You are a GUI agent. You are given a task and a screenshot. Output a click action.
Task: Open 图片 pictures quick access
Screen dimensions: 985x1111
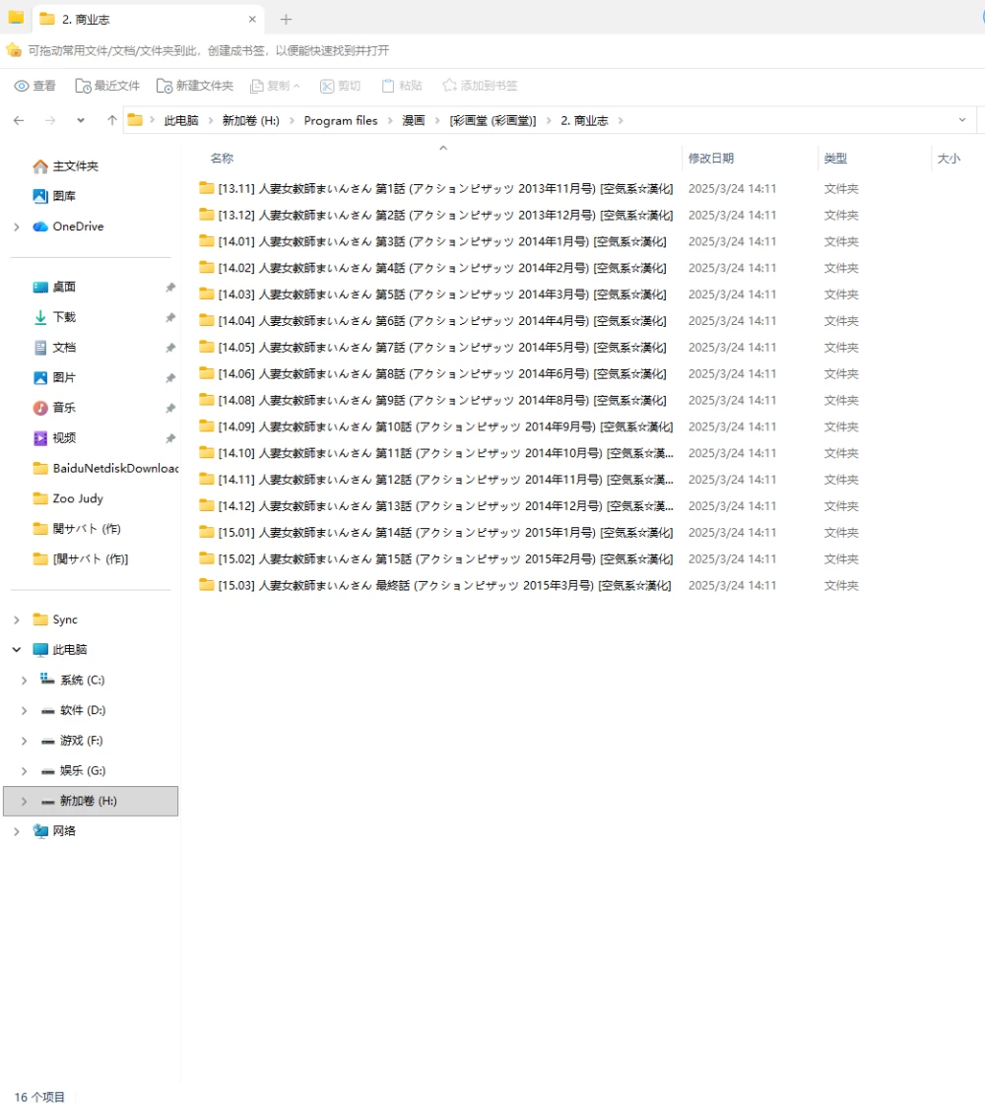tap(54, 377)
